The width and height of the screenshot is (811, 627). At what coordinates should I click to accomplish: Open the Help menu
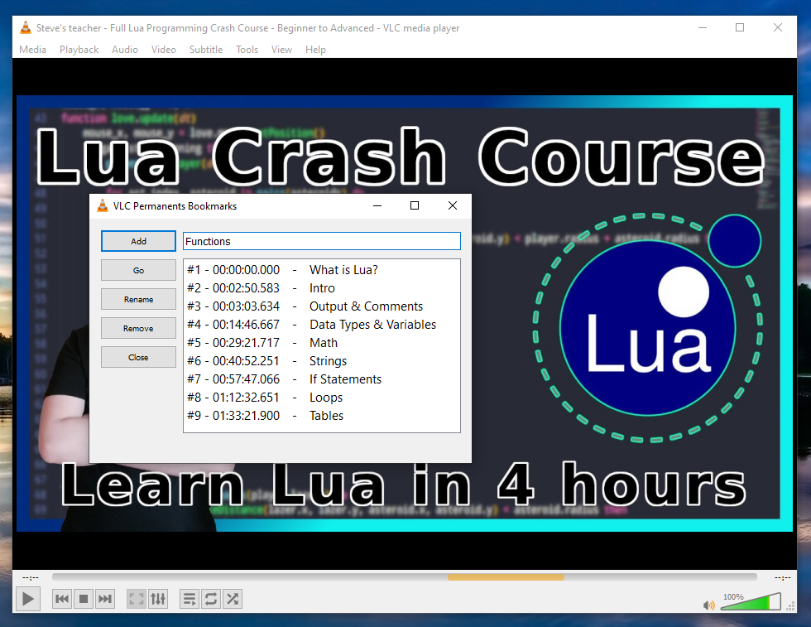point(315,50)
